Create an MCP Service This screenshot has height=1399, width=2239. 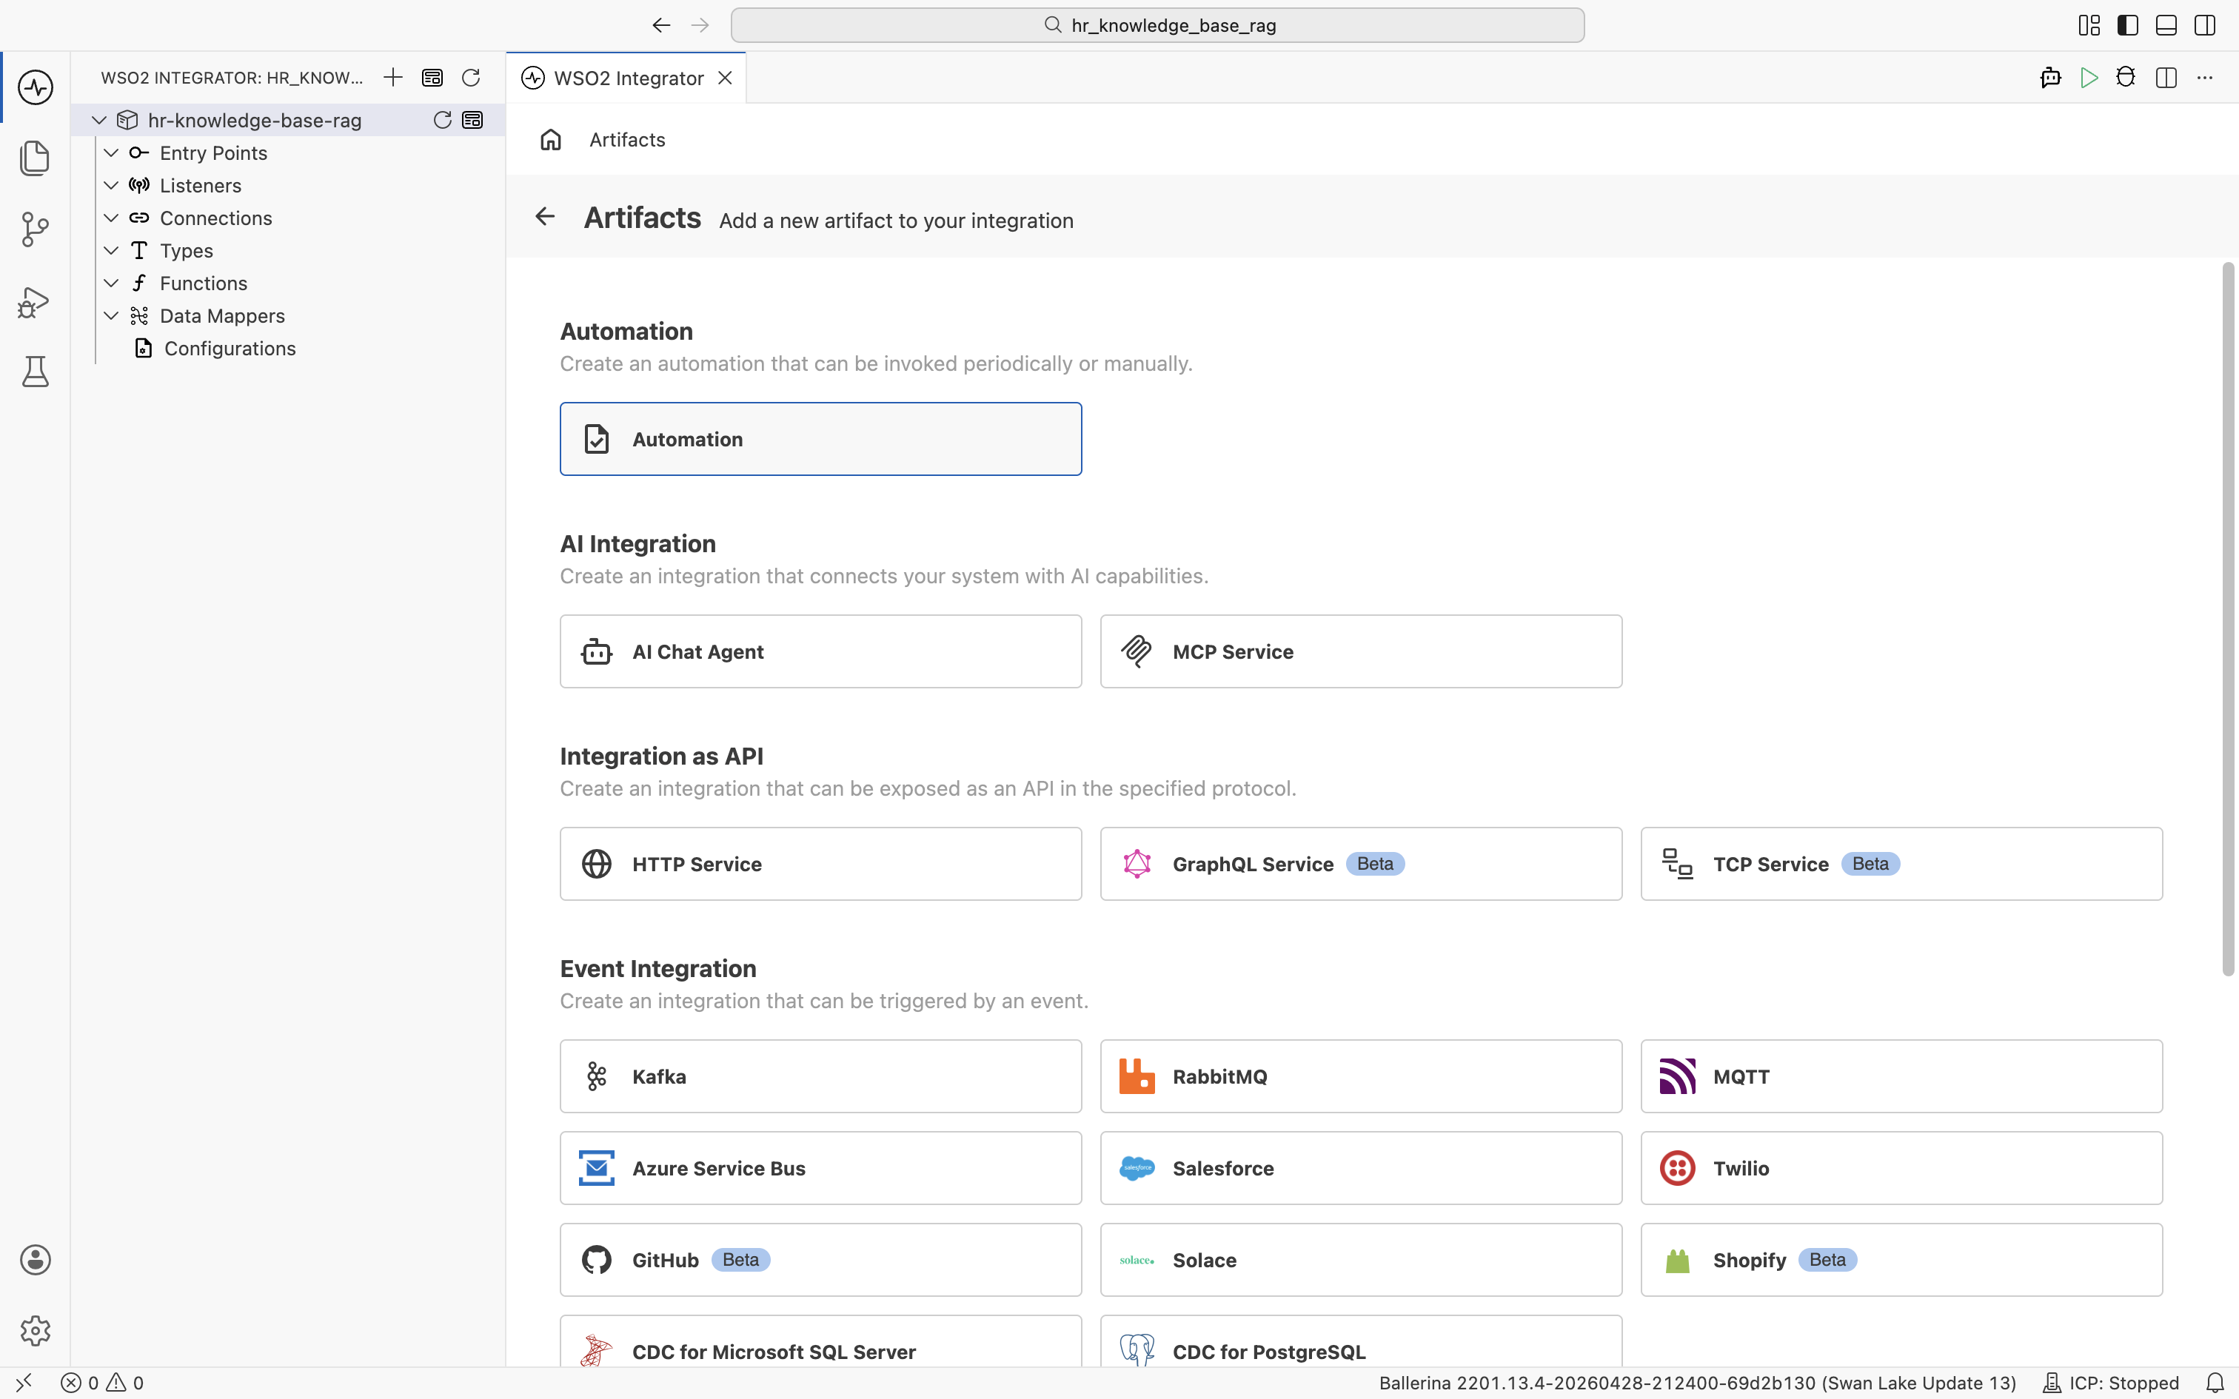tap(1361, 651)
